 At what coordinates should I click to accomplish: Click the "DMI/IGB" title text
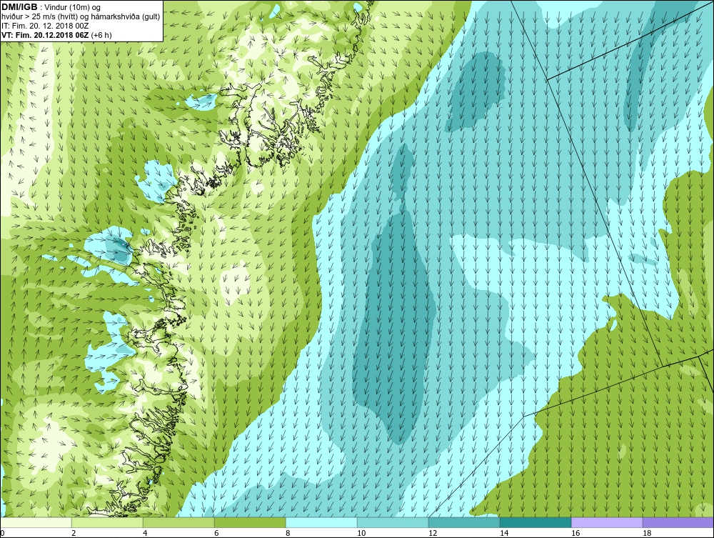coord(19,7)
